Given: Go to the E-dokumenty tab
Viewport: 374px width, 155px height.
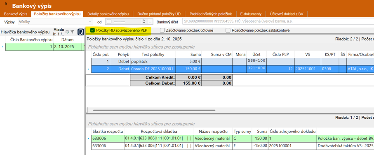Looking at the screenshot, I should (251, 14).
